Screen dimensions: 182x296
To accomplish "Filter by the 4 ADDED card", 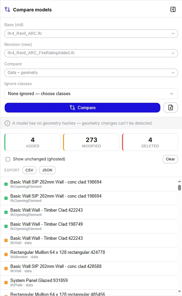I will pos(32,142).
